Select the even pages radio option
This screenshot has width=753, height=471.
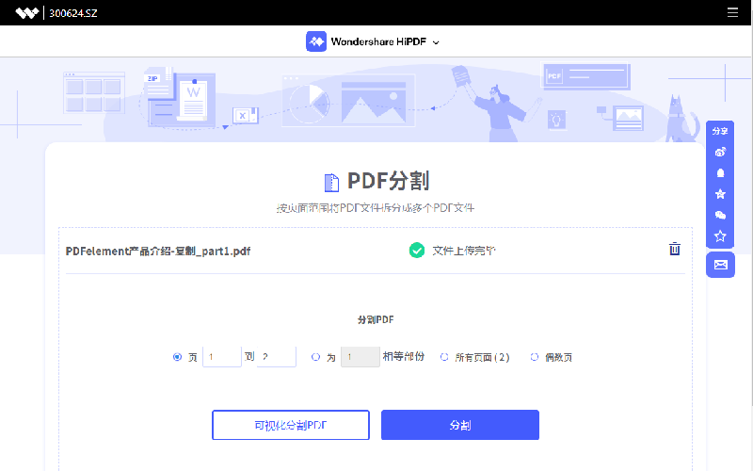535,357
